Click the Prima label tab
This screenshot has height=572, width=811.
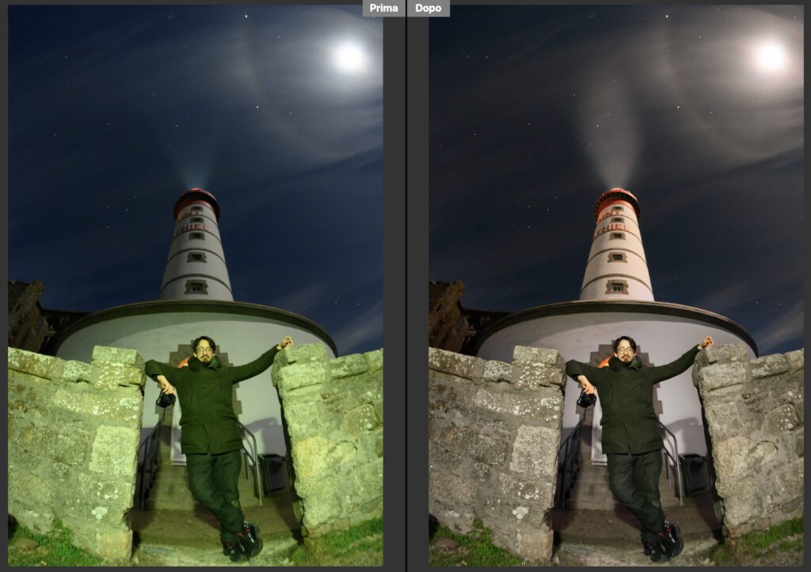click(x=383, y=9)
